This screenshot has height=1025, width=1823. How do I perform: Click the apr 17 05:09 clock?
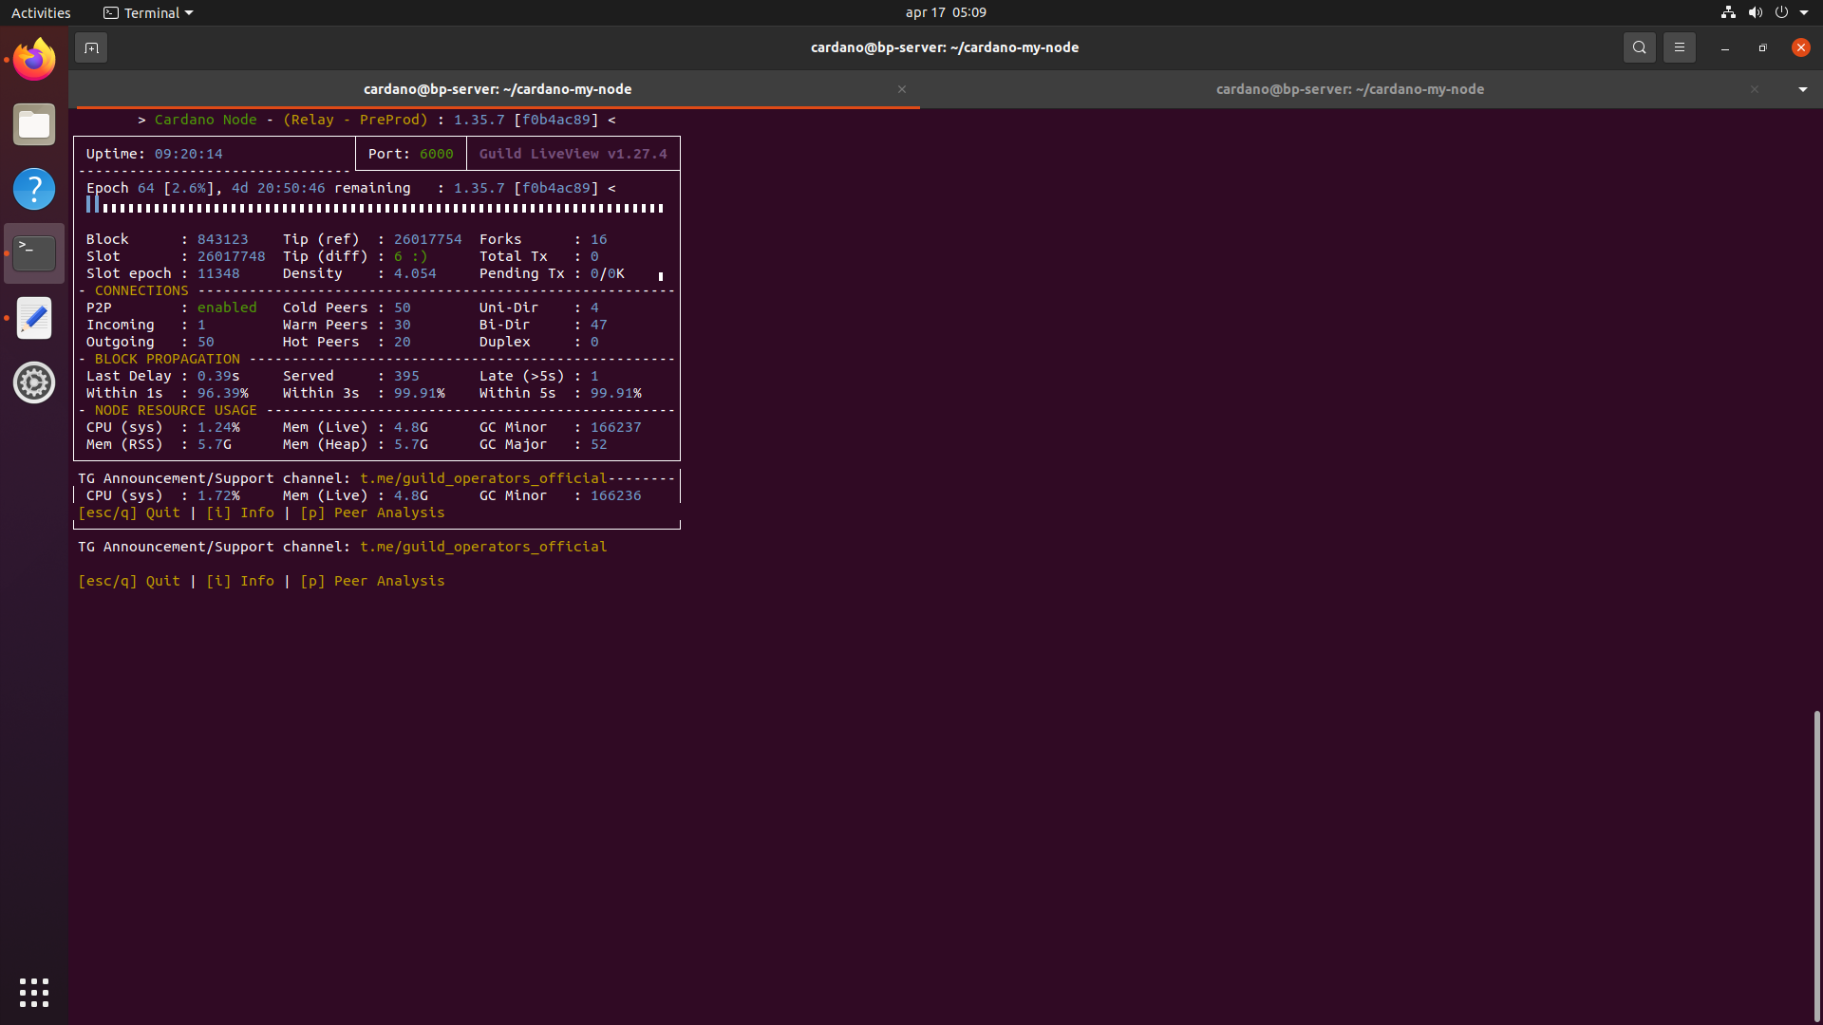click(x=945, y=12)
